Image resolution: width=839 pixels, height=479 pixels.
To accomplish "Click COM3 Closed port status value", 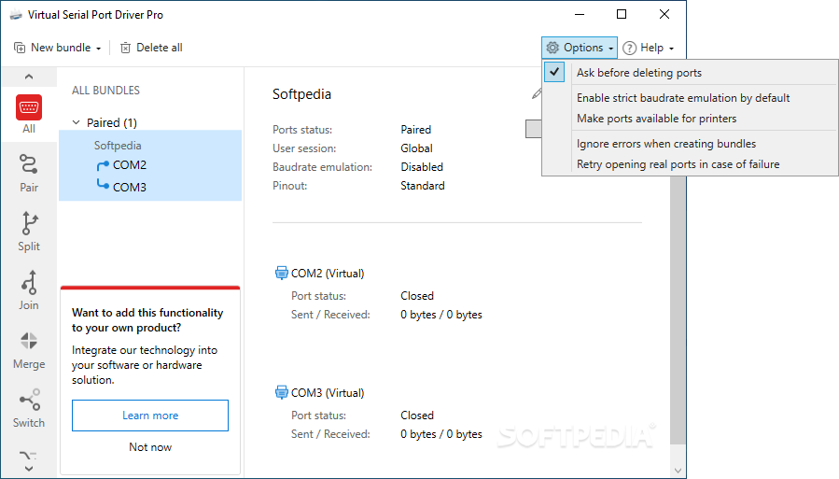I will click(x=417, y=416).
